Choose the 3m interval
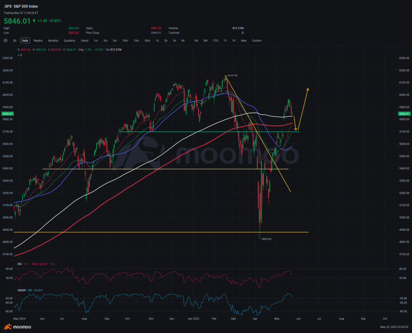 tap(106, 41)
